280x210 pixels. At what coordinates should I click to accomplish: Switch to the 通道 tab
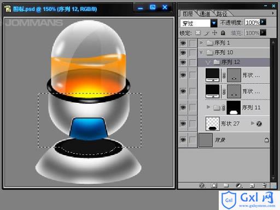click(x=205, y=14)
